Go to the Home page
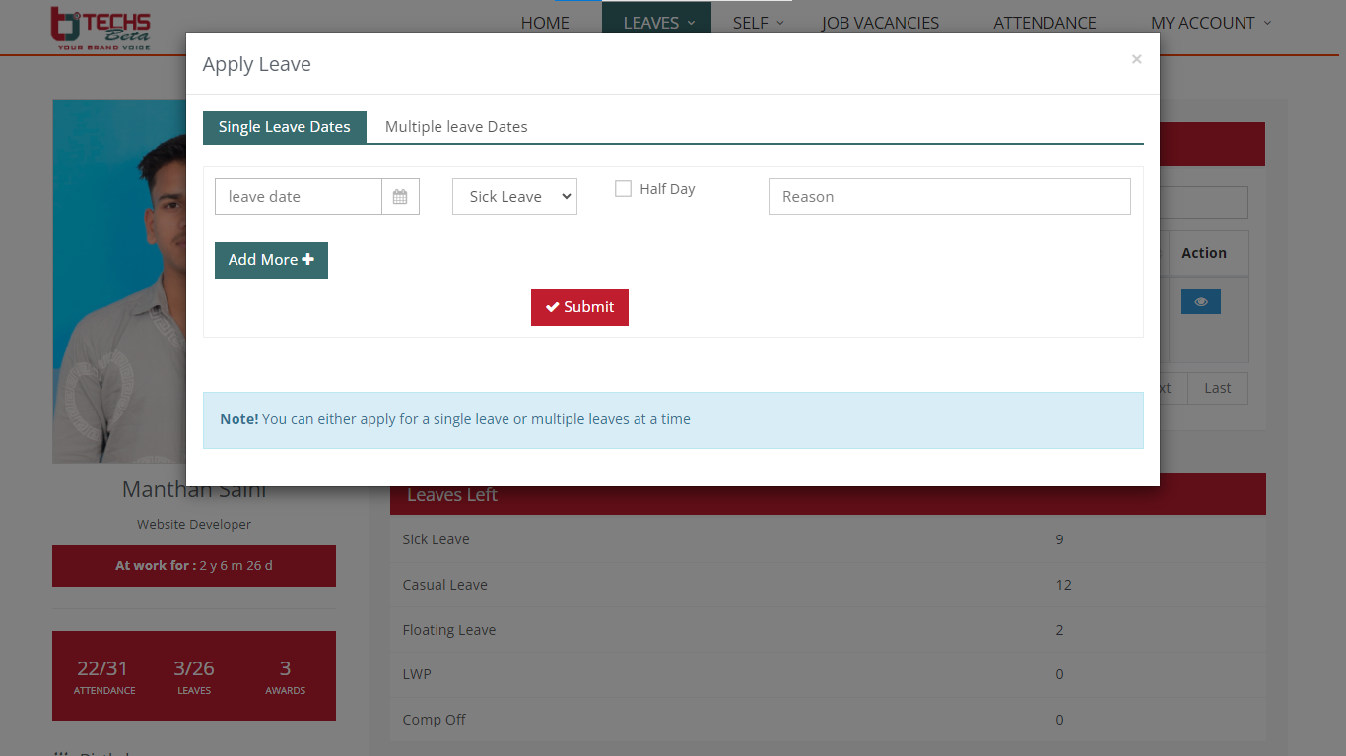The image size is (1346, 756). (x=545, y=22)
